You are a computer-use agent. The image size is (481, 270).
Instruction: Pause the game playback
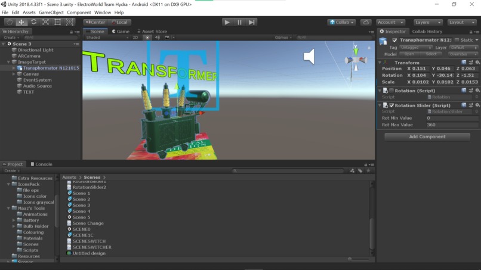tap(239, 23)
